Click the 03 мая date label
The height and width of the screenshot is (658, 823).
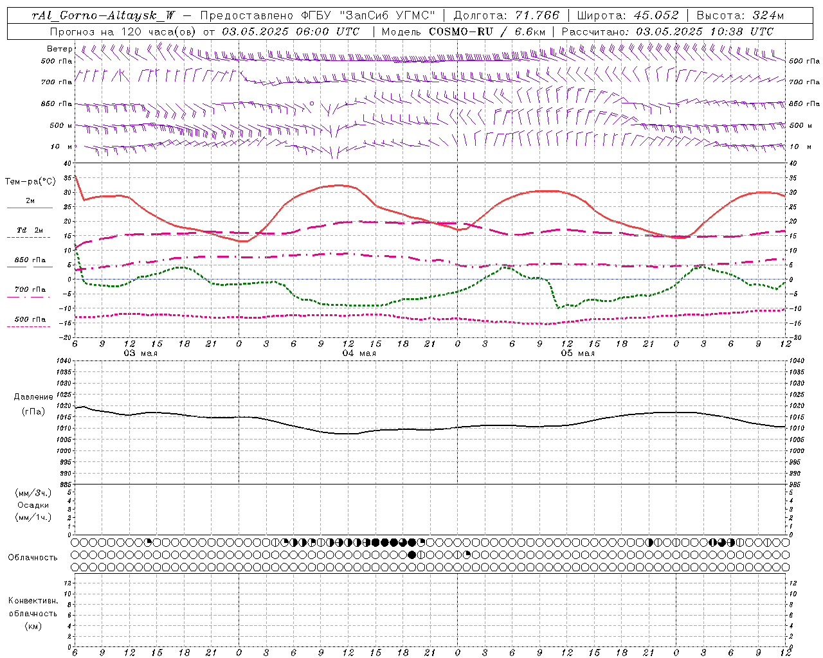coord(140,353)
